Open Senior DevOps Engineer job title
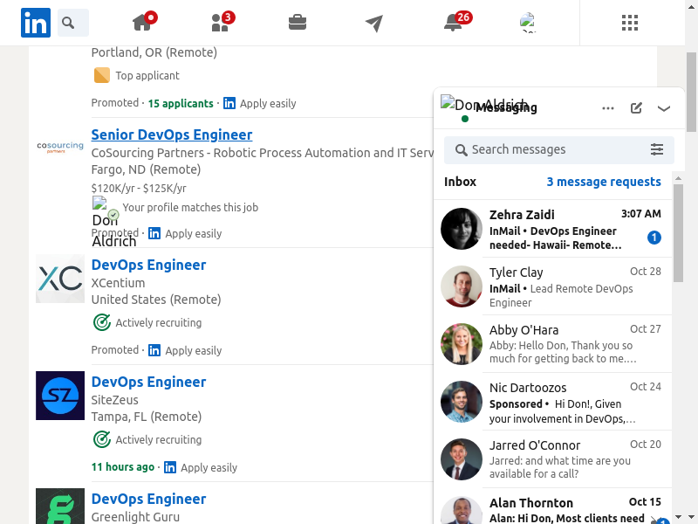The width and height of the screenshot is (698, 524). [172, 134]
